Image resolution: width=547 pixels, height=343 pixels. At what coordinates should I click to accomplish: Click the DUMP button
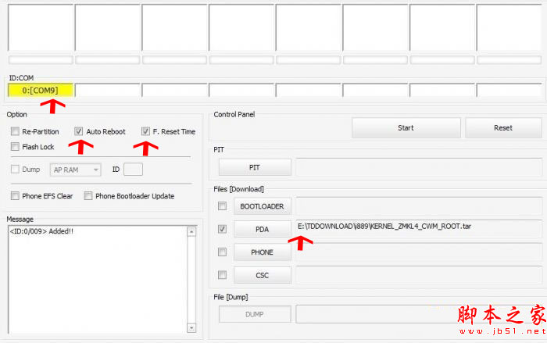pyautogui.click(x=255, y=314)
